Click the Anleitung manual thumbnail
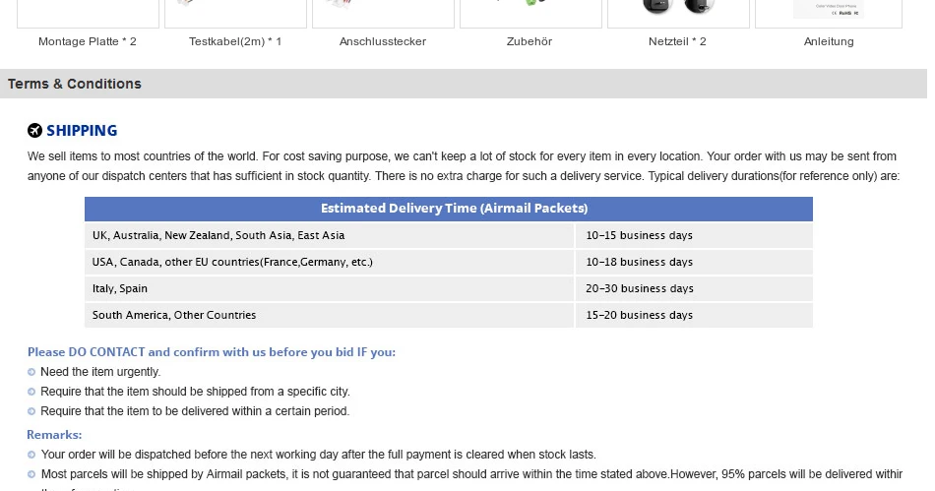Screen dimensions: 935x491 click(x=829, y=14)
